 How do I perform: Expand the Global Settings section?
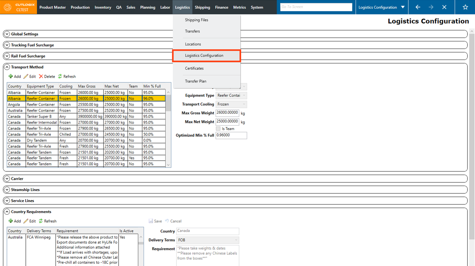(x=7, y=34)
